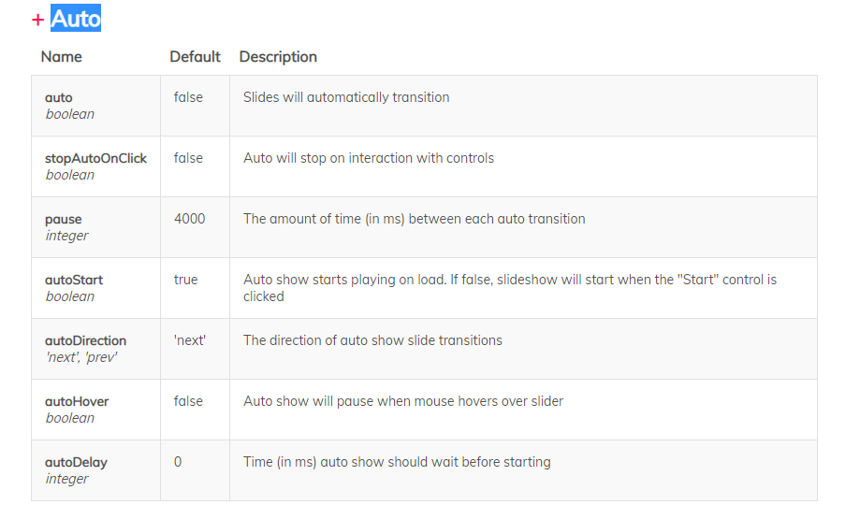This screenshot has height=519, width=845.
Task: Click the 4000 default value for pause
Action: (190, 219)
